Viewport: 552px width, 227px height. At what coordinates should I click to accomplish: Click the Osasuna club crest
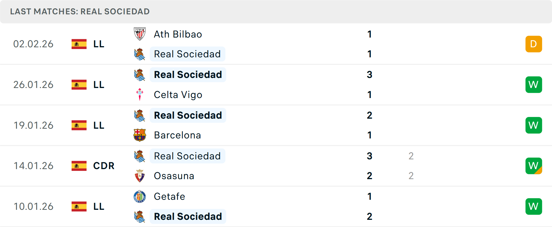click(140, 176)
